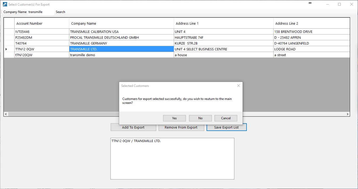Minimize the Select Customer(s) For Export window

pos(328,4)
